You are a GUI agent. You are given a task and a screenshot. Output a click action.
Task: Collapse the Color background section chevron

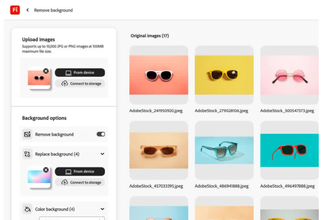click(x=102, y=209)
